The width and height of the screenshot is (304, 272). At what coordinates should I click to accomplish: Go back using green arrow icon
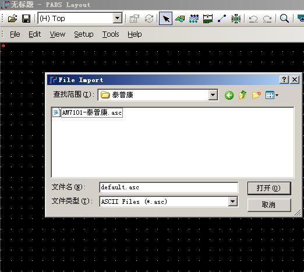pyautogui.click(x=229, y=96)
